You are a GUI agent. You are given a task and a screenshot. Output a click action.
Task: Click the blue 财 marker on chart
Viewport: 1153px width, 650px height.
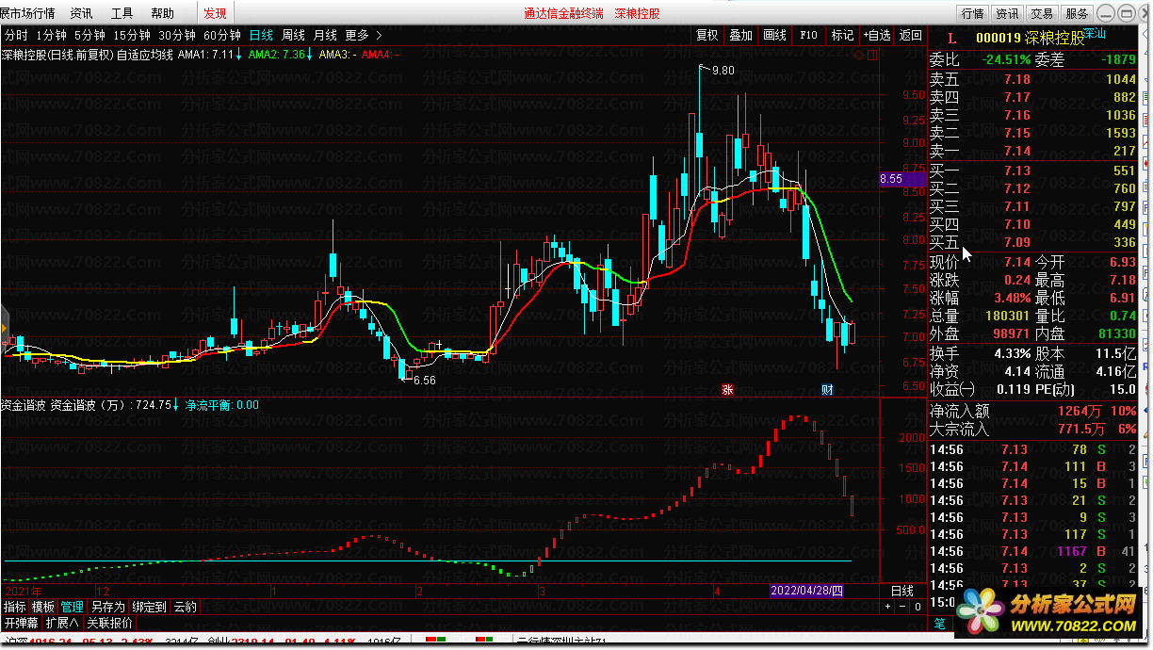[826, 389]
